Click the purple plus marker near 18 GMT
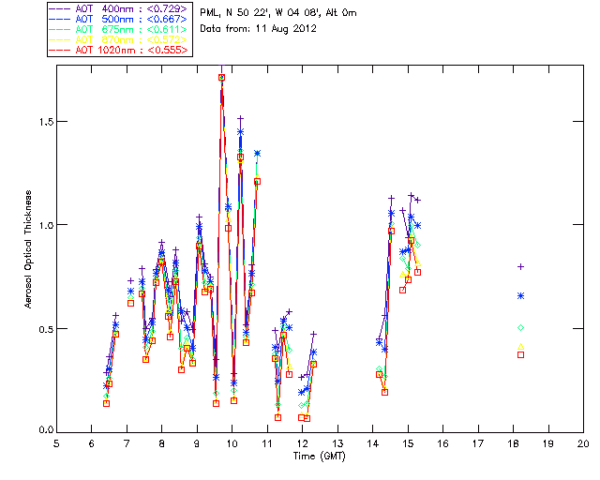600x480 pixels. [520, 267]
